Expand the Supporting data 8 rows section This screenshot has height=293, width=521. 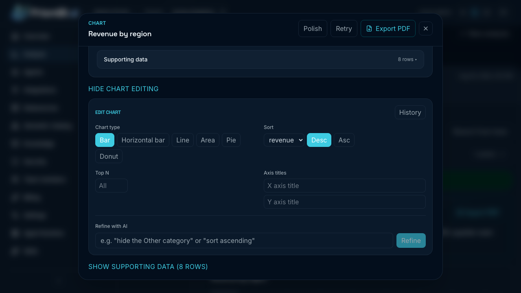pos(260,59)
